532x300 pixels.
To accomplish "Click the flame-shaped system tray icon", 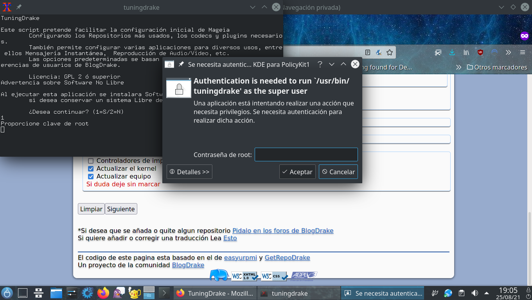I will pos(435,293).
